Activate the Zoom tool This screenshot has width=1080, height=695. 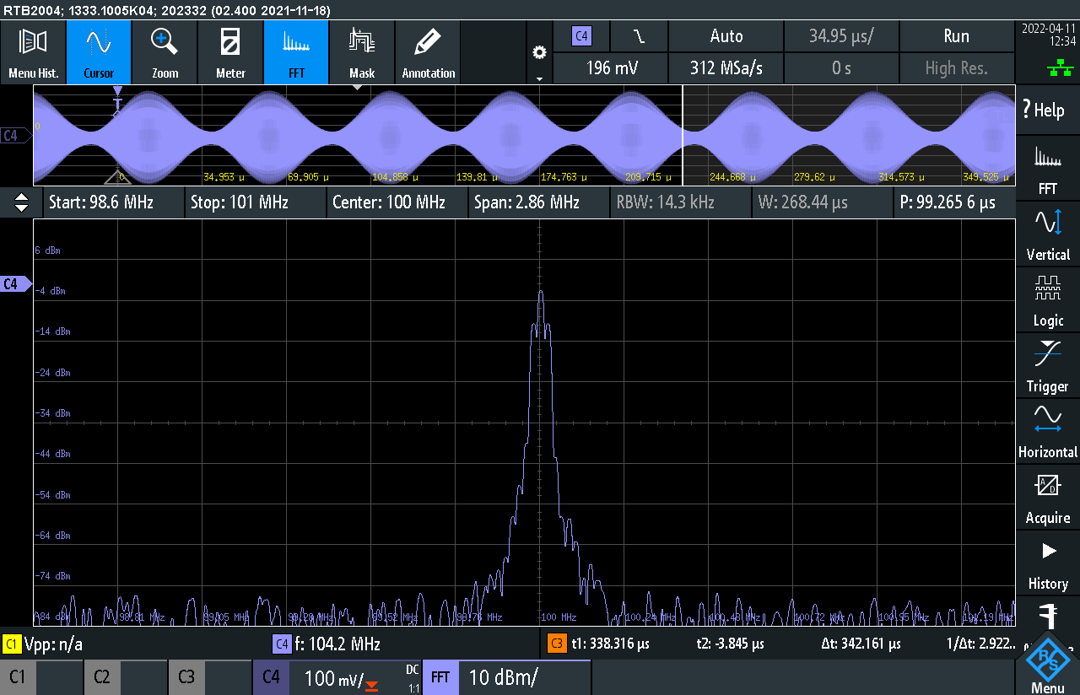(x=165, y=52)
